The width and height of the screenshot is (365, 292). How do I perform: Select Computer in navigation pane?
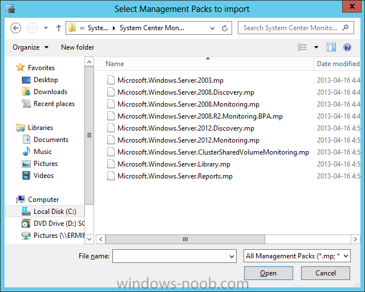point(43,200)
